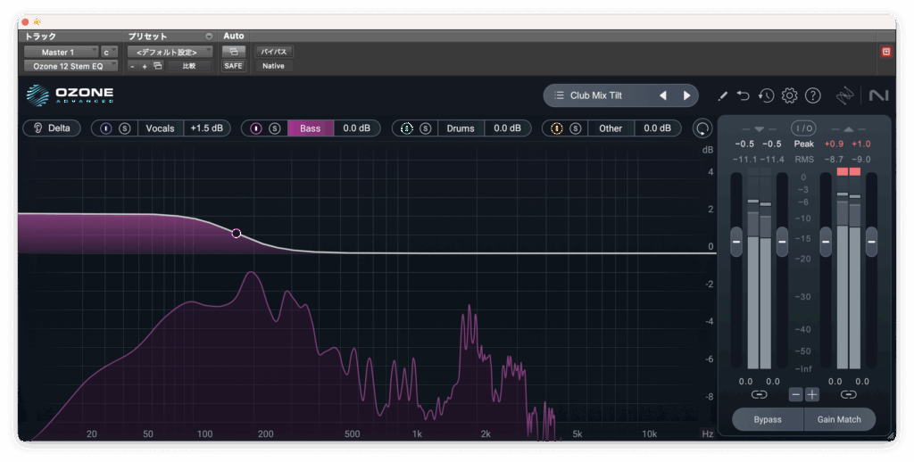Click the Bypass button in Ozone
The width and height of the screenshot is (914, 462).
[767, 419]
